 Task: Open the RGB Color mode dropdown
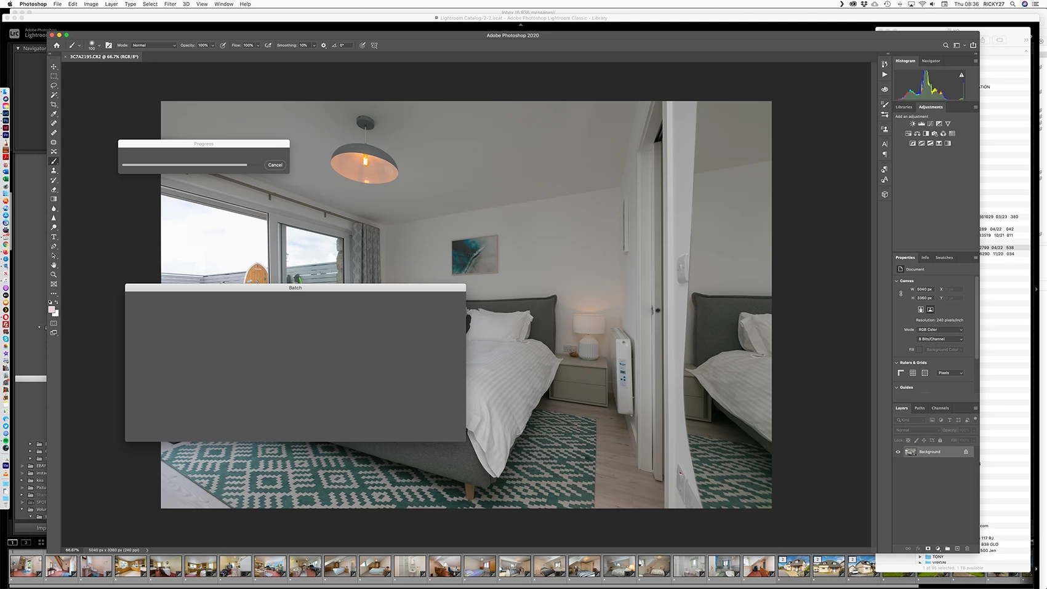coord(940,330)
